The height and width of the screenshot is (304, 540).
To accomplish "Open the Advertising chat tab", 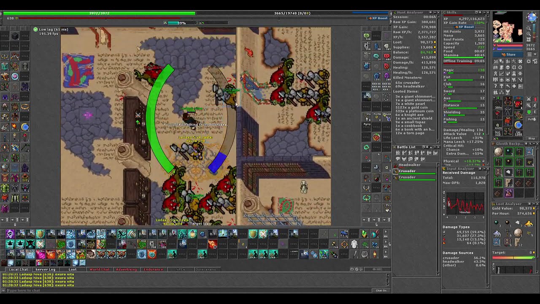I will (127, 269).
